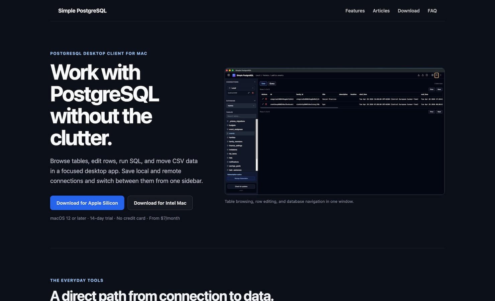Viewport: 495px width, 301px height.
Task: Open the three-dot more menu in app header
Action: coord(441,75)
